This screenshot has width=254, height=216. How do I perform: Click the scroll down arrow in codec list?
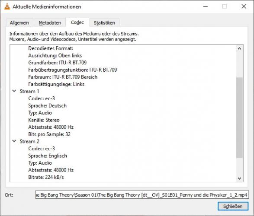pyautogui.click(x=239, y=178)
